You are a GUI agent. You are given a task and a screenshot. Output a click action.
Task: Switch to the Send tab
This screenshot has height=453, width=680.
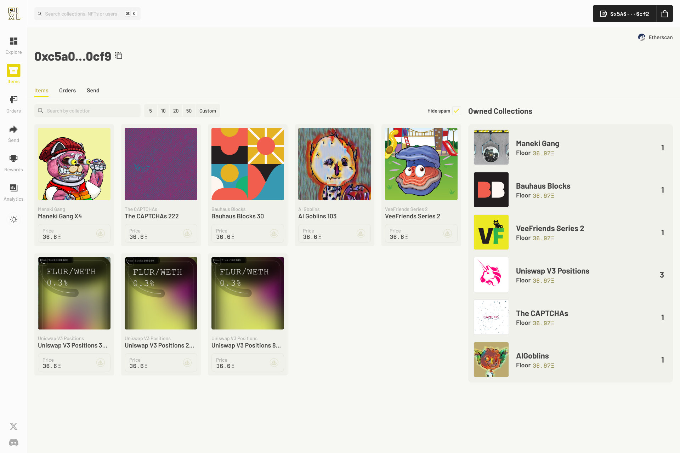coord(93,91)
